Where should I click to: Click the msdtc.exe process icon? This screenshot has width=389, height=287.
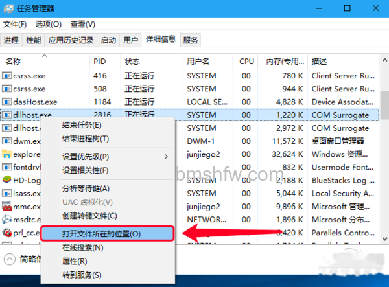tap(6, 219)
